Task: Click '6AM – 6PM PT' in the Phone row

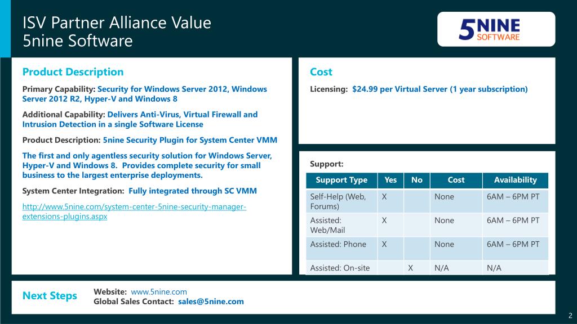Action: click(x=513, y=244)
